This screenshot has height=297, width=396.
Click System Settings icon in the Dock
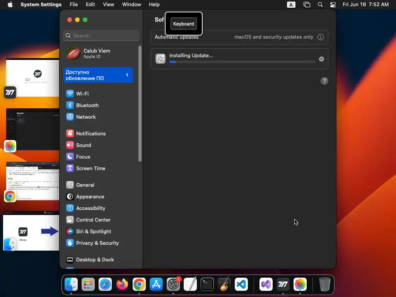tap(173, 284)
